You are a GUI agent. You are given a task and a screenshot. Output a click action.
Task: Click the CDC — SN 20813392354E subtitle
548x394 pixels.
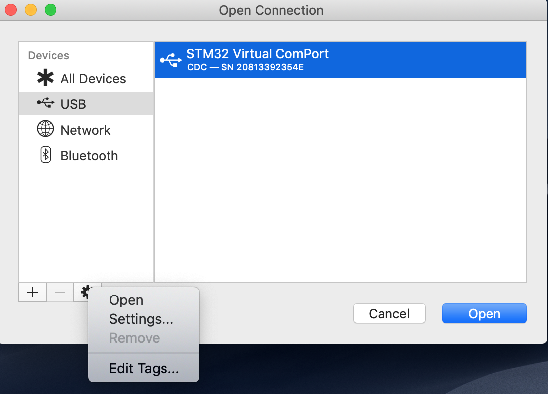pos(245,67)
